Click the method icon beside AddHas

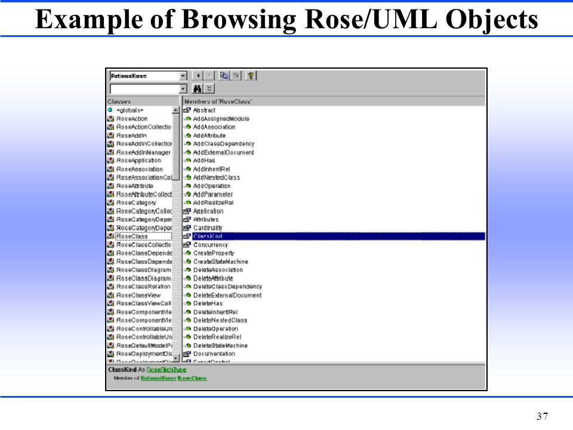point(187,161)
